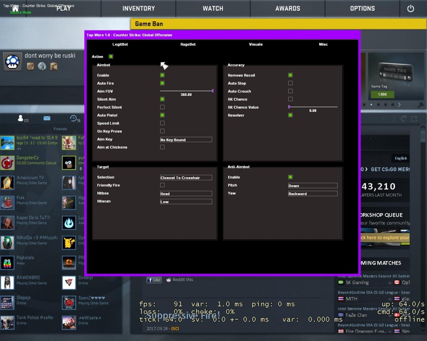Screen dimensions: 427x341
Task: Click the blue mushroom profile avatar
Action: [12, 61]
